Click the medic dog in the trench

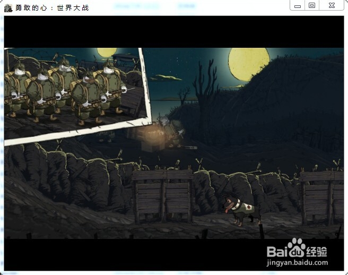point(241,211)
